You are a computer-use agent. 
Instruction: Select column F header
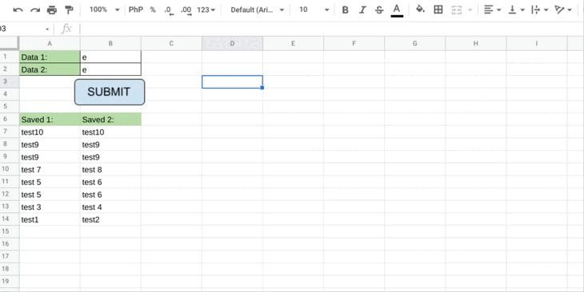coord(354,43)
